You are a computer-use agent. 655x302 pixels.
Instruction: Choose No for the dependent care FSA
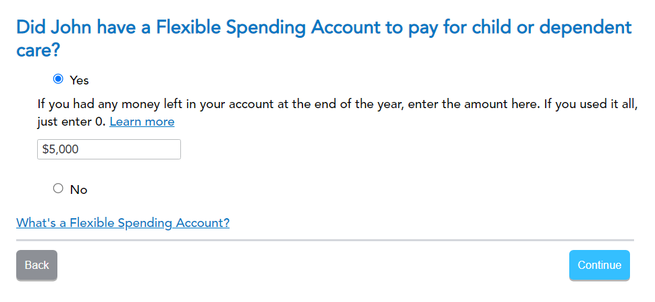[x=58, y=188]
